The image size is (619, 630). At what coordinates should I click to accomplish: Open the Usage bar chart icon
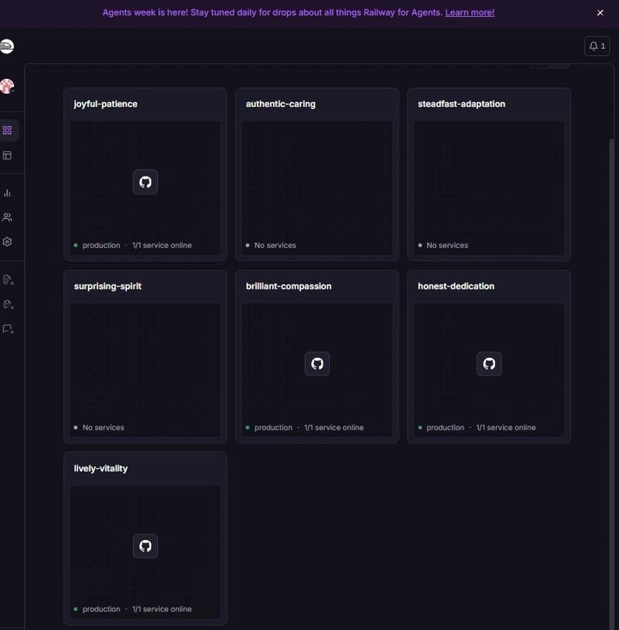7,193
